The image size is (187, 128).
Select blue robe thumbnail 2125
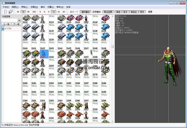point(70,28)
